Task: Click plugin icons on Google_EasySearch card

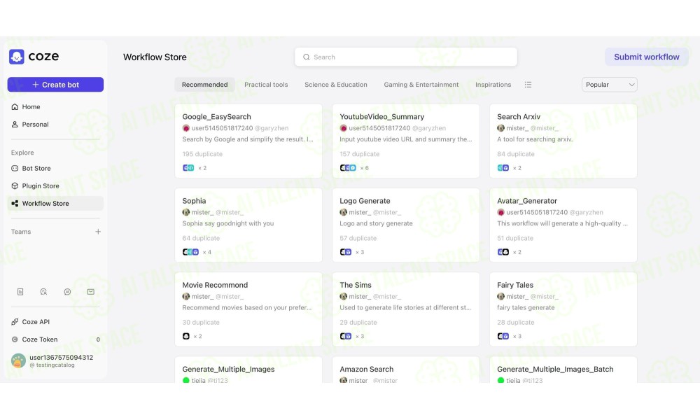Action: 188,168
